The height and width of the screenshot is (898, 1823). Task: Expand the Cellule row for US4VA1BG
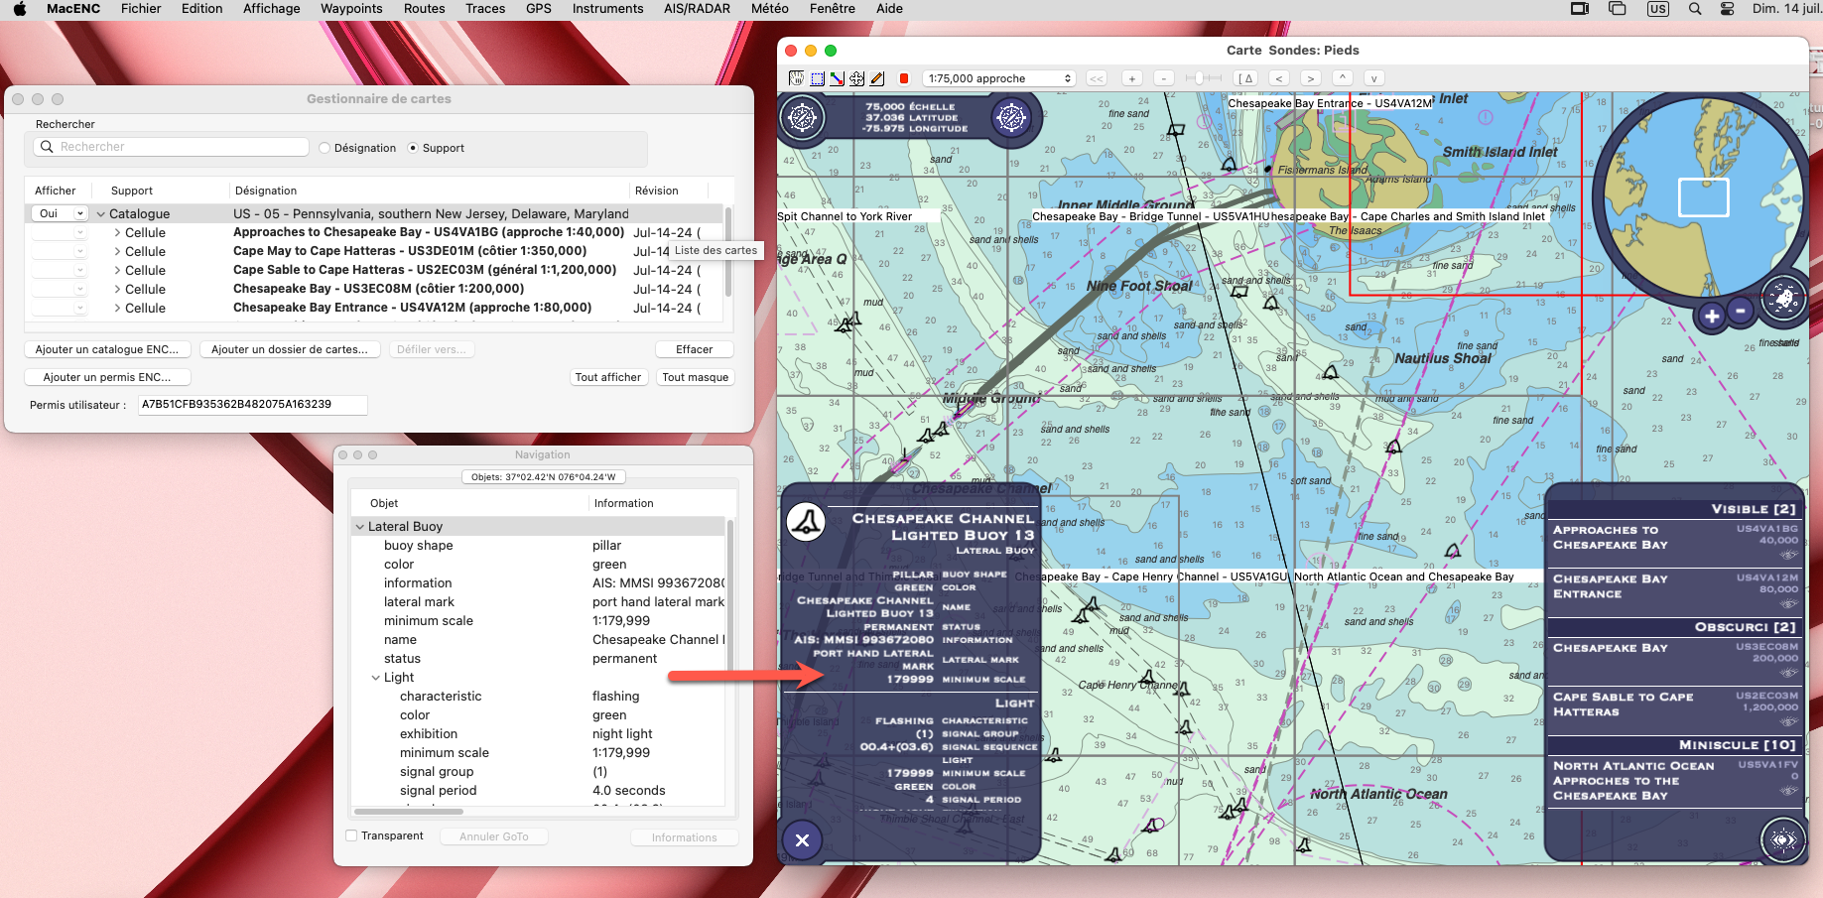(x=117, y=233)
